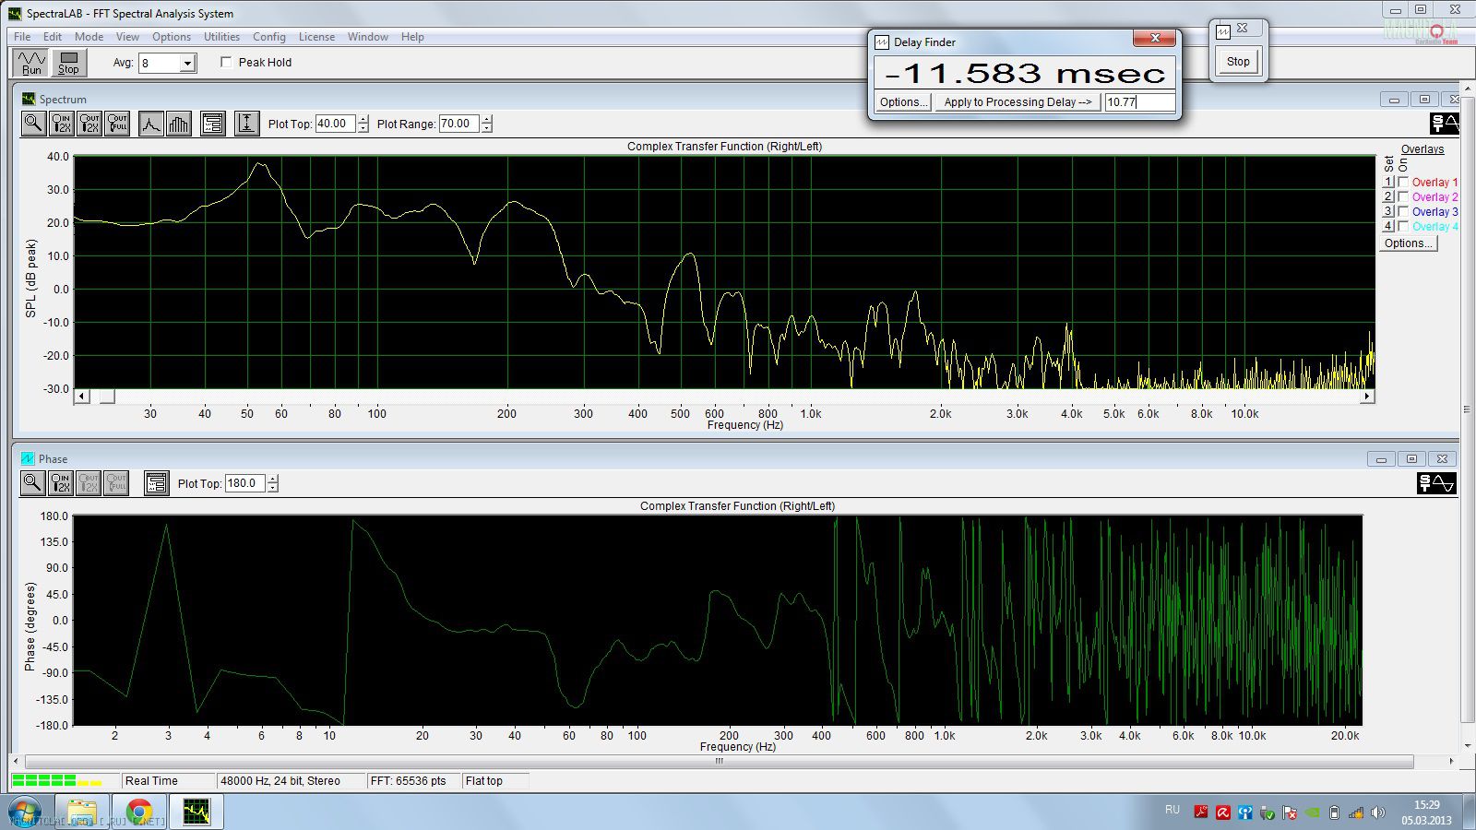1476x830 pixels.
Task: Open Windows Explorer from taskbar
Action: coord(81,812)
